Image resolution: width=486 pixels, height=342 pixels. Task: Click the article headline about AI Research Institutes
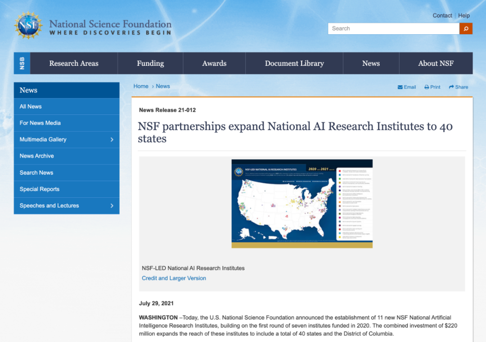[x=295, y=132]
